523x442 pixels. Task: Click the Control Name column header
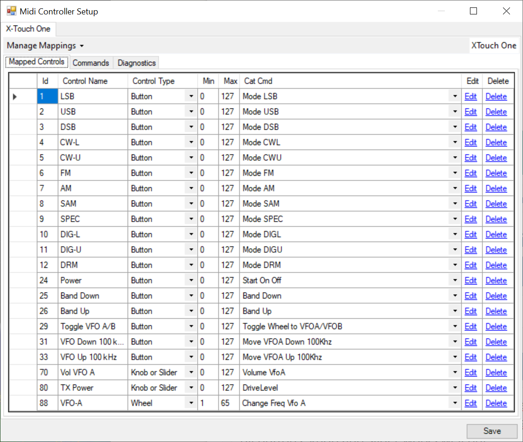pyautogui.click(x=93, y=81)
